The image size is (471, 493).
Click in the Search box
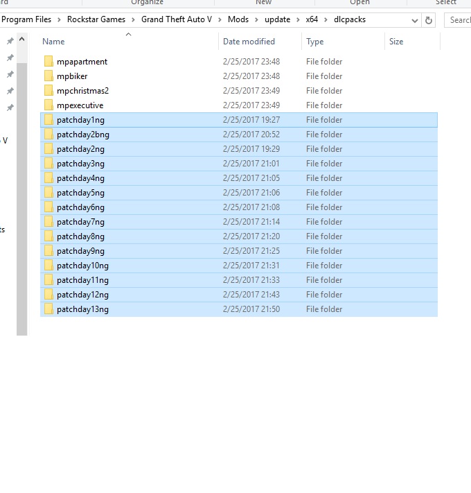[458, 20]
